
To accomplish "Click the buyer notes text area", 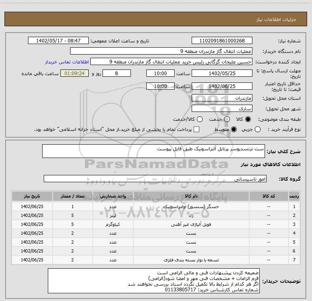I will pos(154,281).
